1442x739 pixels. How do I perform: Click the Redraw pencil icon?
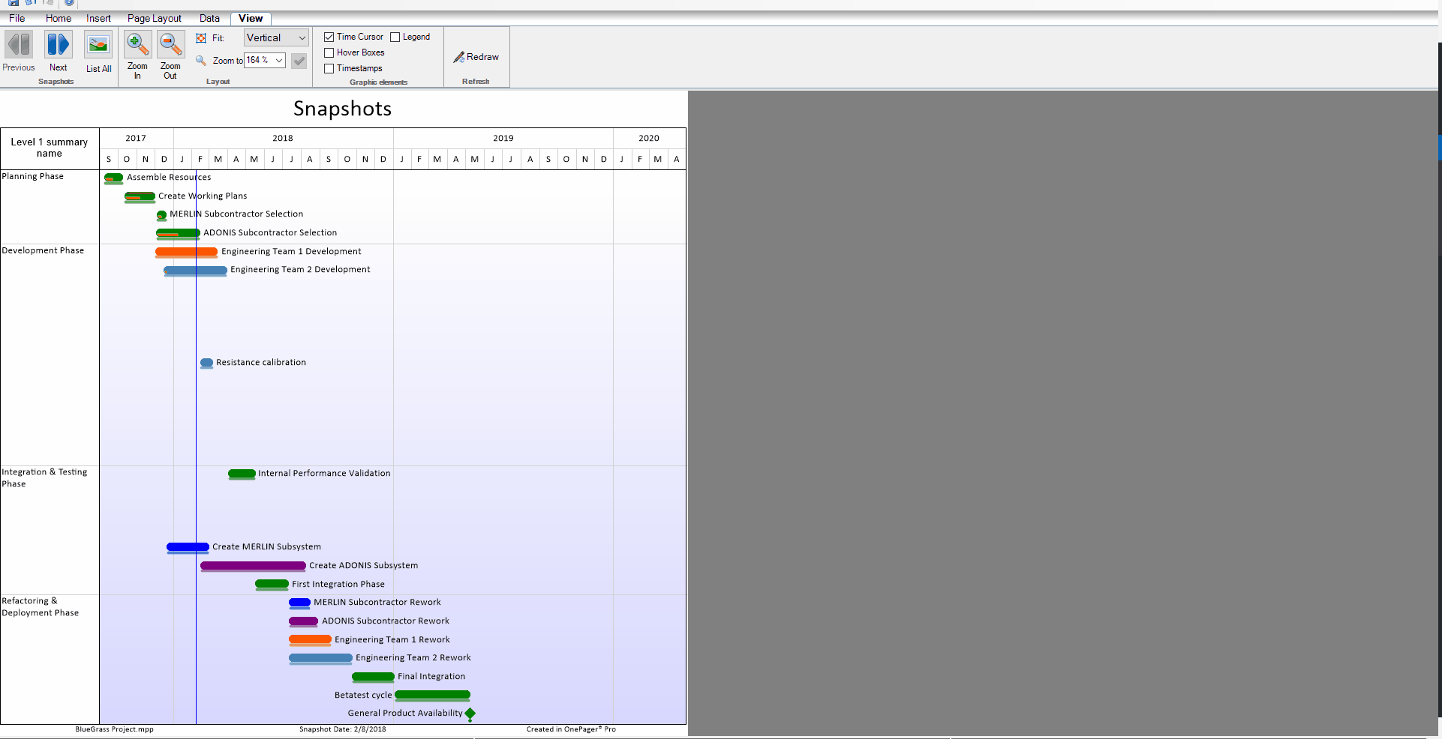pos(458,57)
